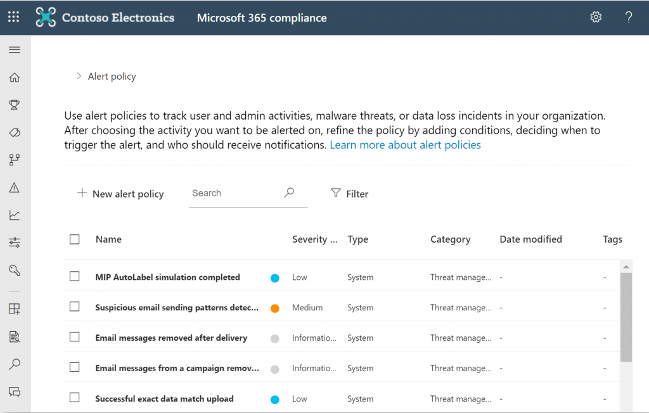Viewport: 649px width, 413px height.
Task: Go to Home in sidebar
Action: pyautogui.click(x=15, y=77)
